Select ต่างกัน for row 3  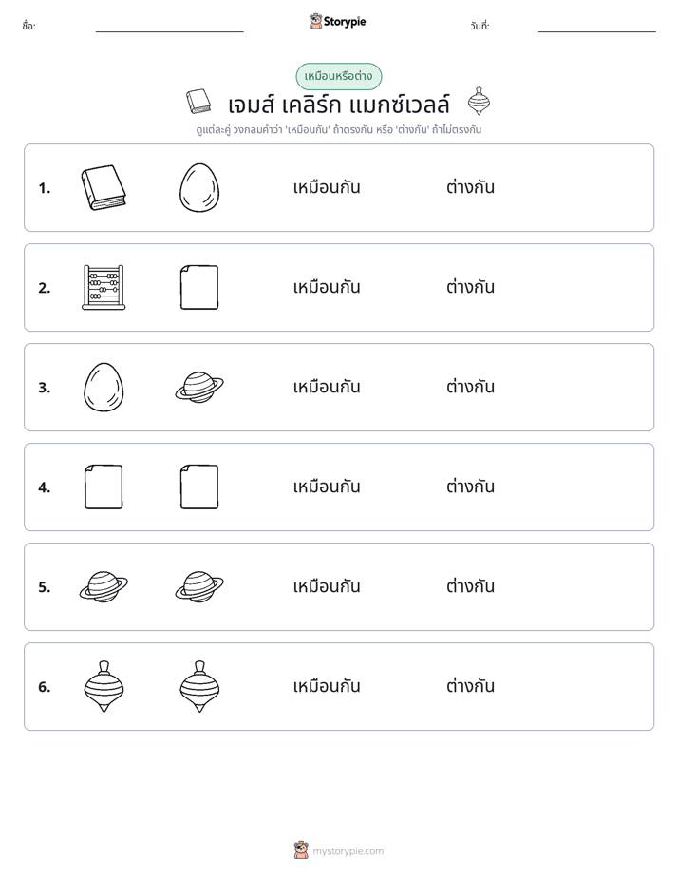470,387
